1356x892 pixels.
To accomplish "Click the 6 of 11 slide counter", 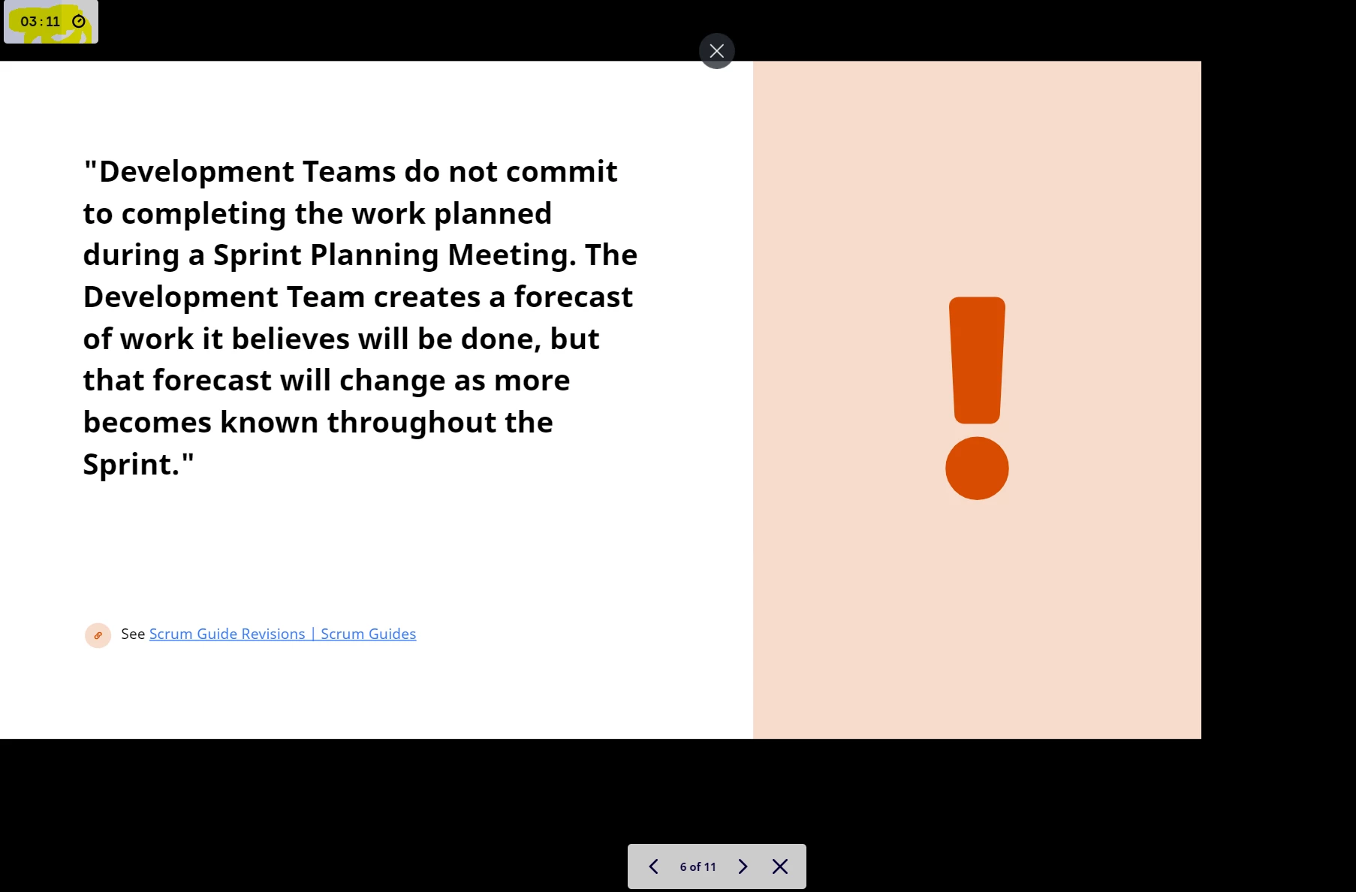I will (698, 866).
